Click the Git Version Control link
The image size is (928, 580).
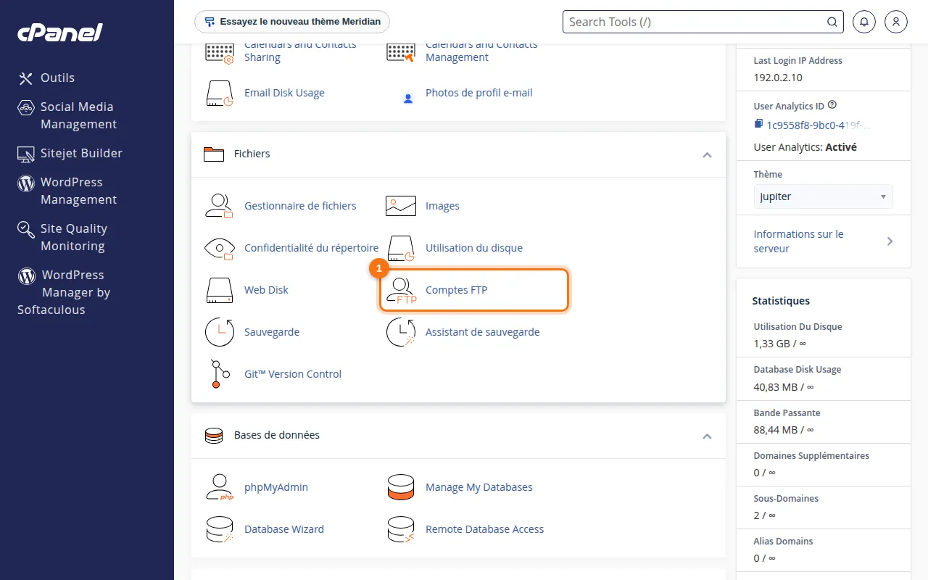293,374
